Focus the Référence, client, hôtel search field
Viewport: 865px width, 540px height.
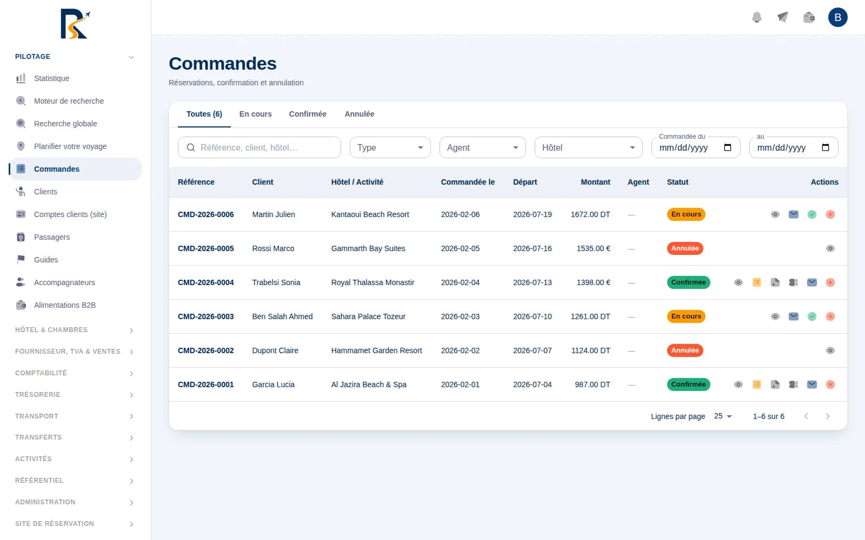coord(259,147)
